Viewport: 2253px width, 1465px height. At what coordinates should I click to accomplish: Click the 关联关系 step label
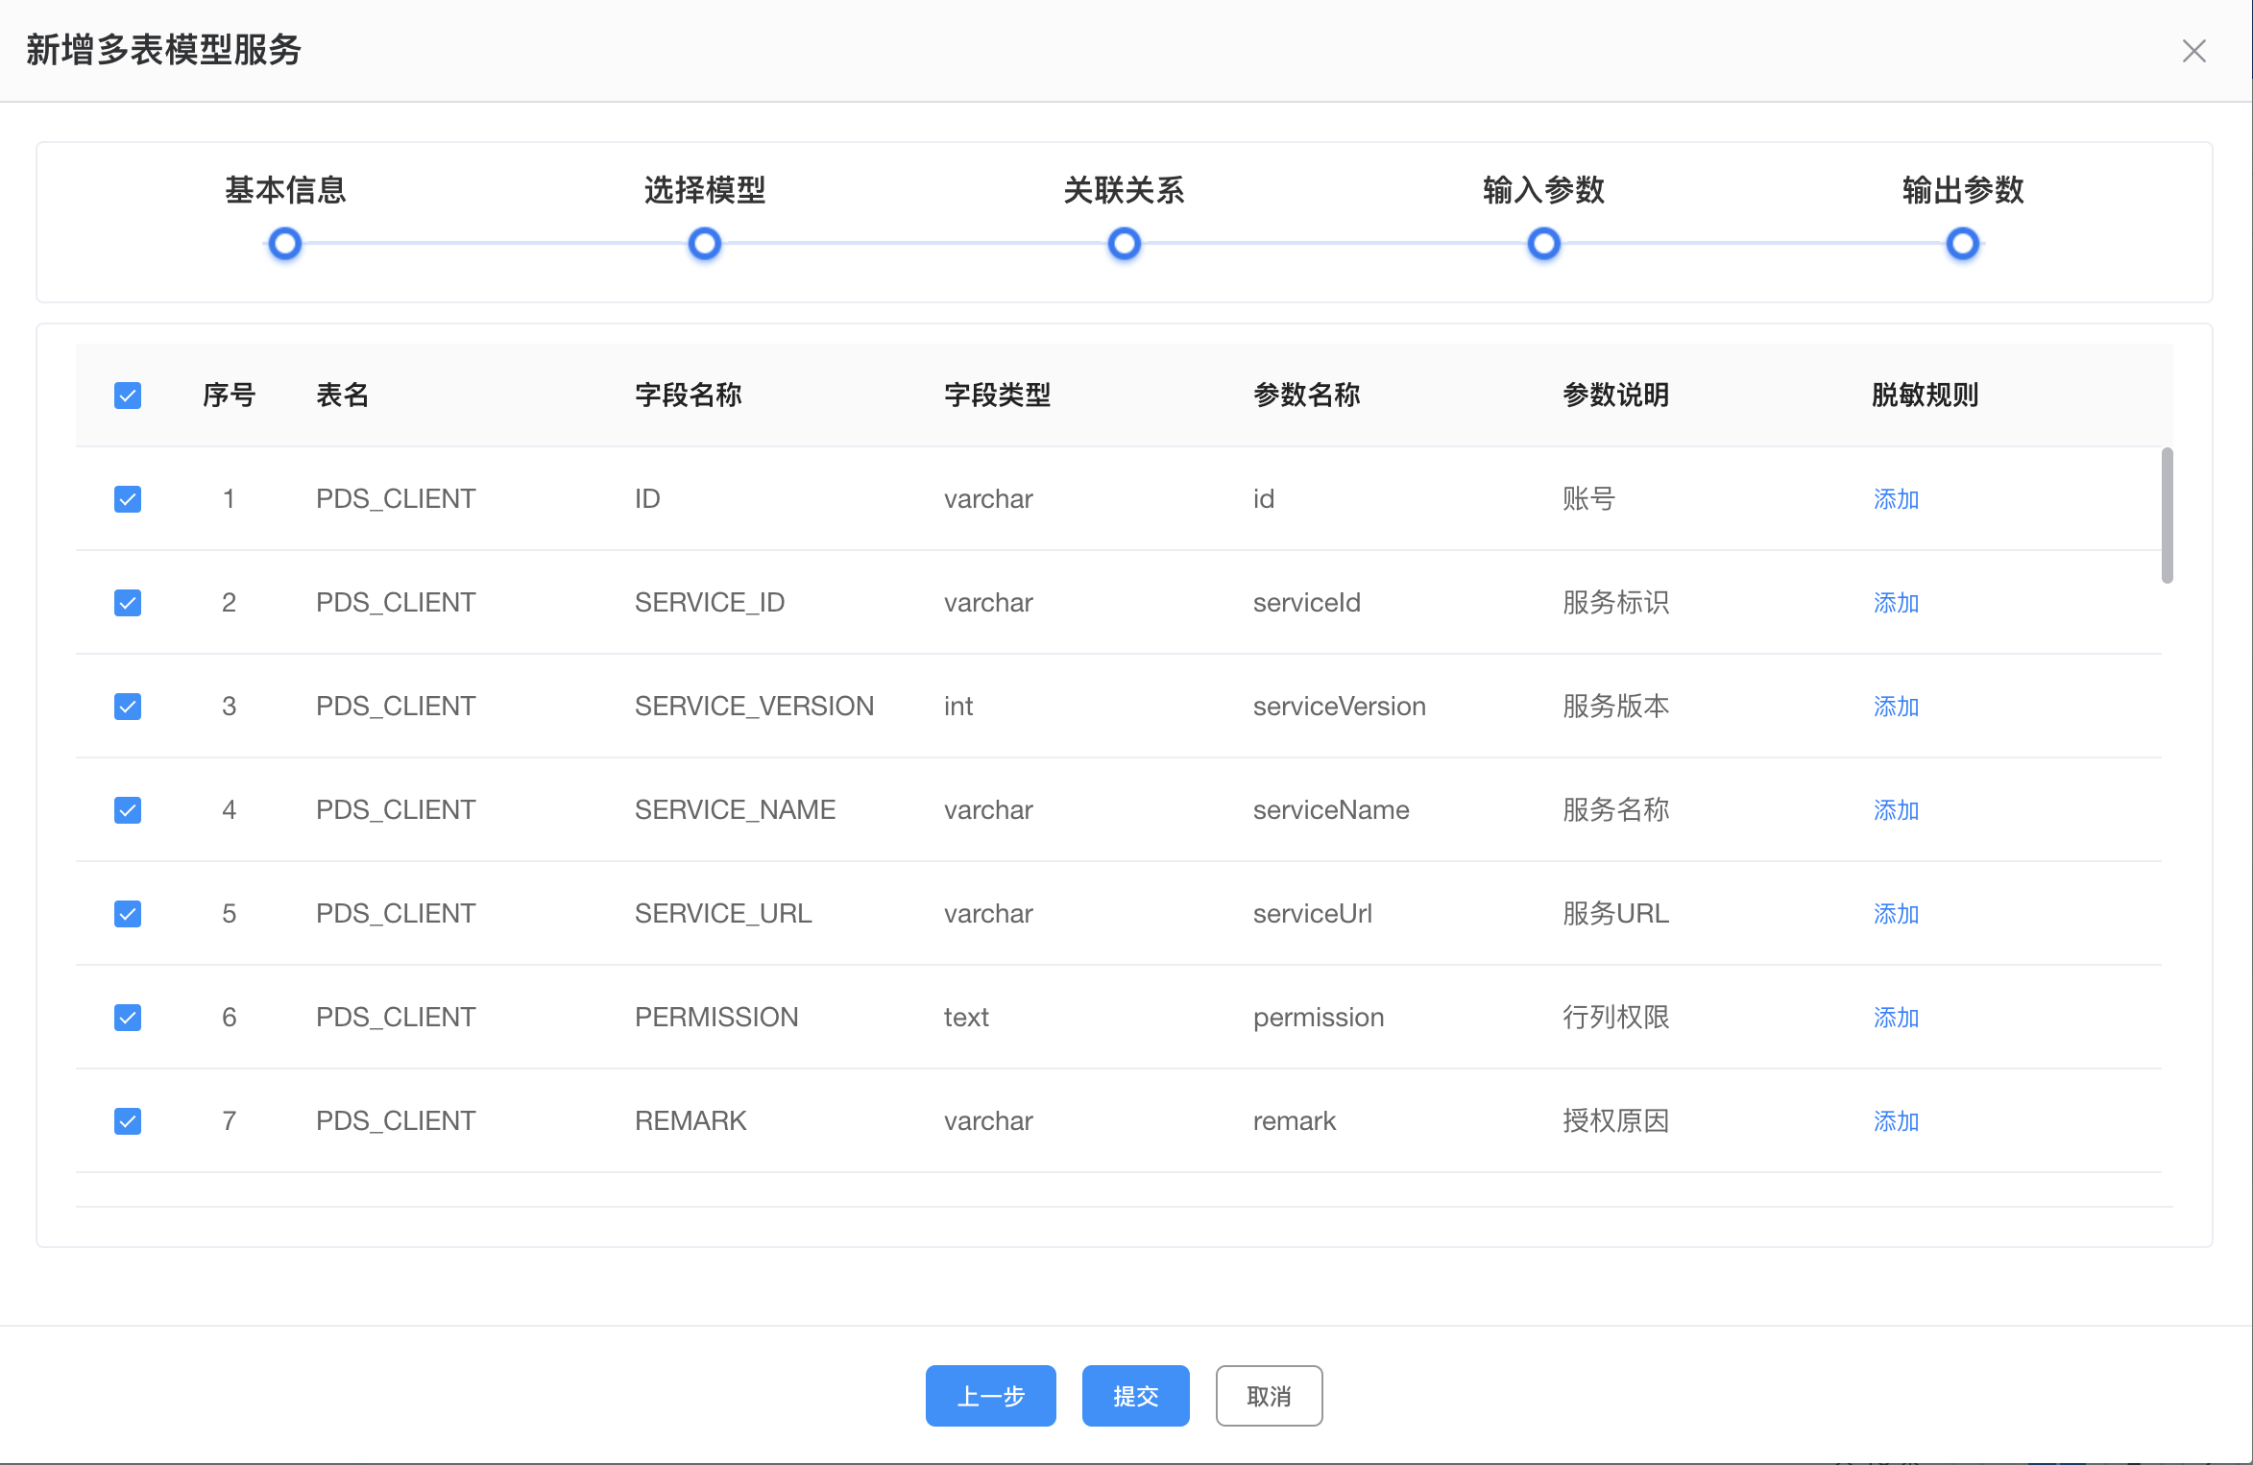(x=1125, y=190)
